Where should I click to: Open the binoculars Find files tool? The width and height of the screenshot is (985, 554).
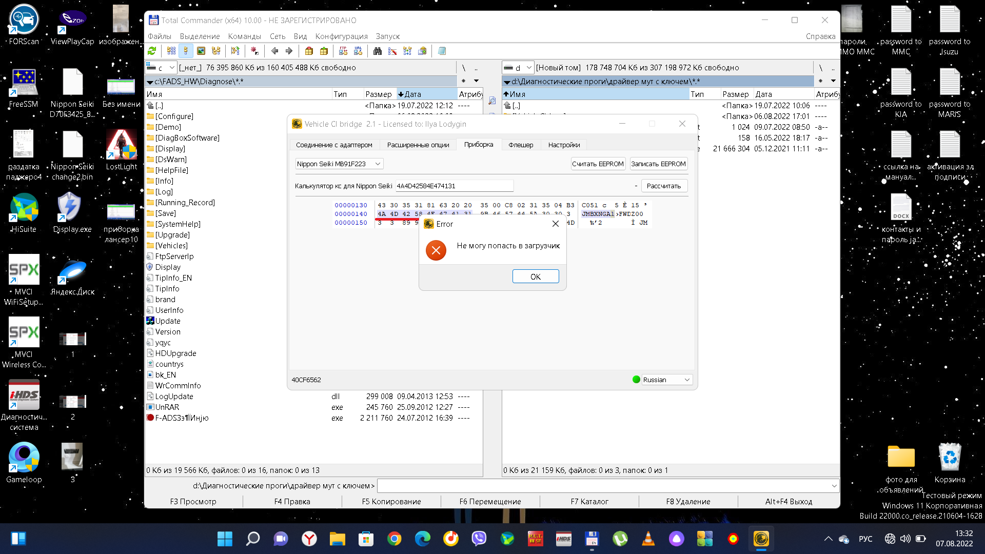(378, 51)
